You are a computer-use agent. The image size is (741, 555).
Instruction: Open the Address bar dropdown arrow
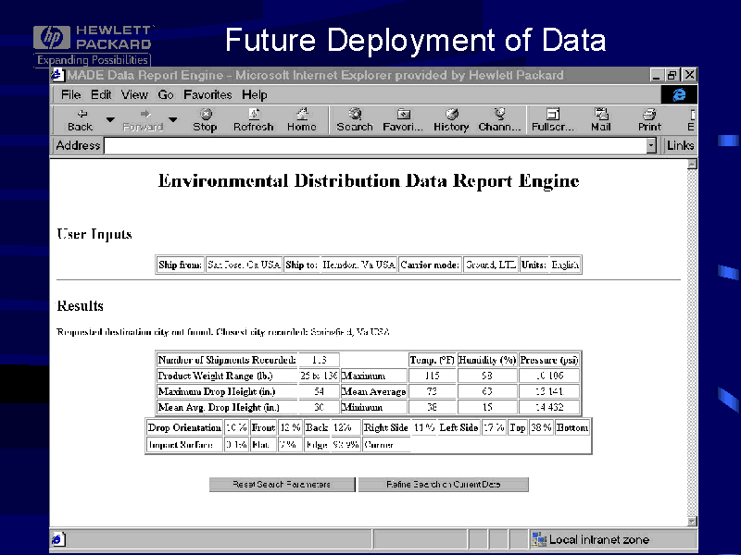(x=651, y=145)
